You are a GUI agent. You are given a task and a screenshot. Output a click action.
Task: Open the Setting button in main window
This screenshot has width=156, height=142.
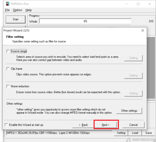tap(121, 133)
